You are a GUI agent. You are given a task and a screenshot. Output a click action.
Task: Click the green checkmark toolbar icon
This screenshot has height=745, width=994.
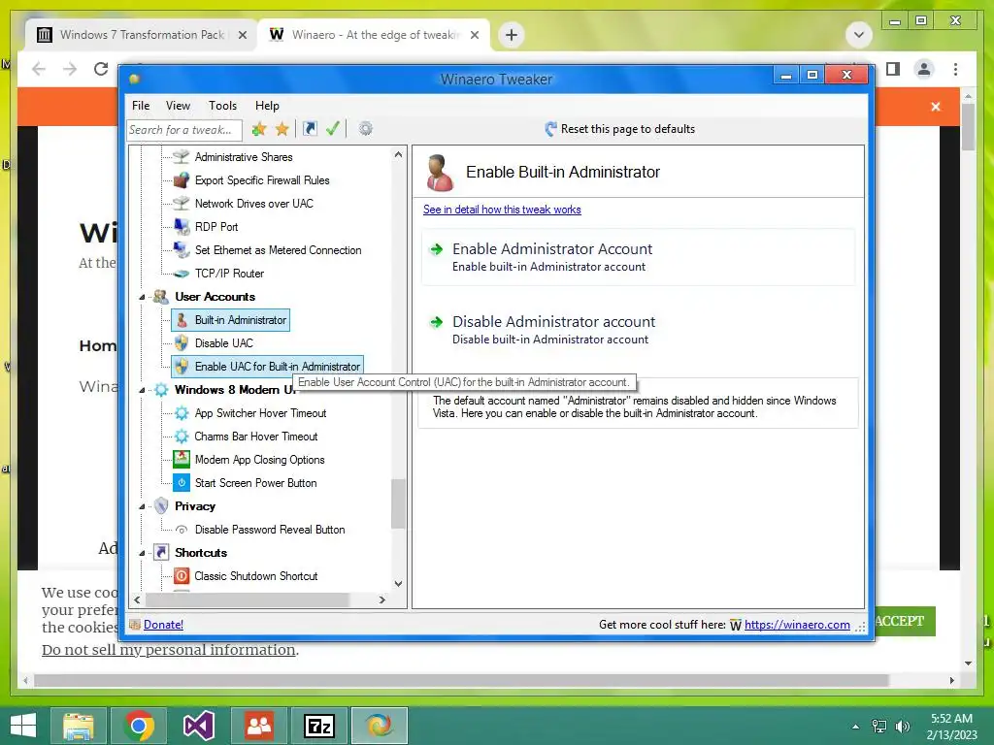tap(332, 129)
